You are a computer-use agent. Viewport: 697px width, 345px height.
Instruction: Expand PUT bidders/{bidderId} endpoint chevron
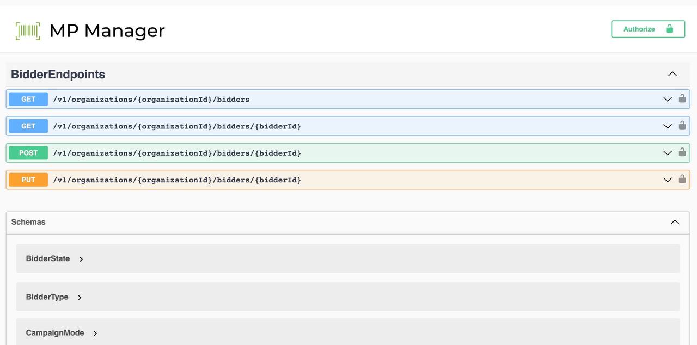click(668, 180)
